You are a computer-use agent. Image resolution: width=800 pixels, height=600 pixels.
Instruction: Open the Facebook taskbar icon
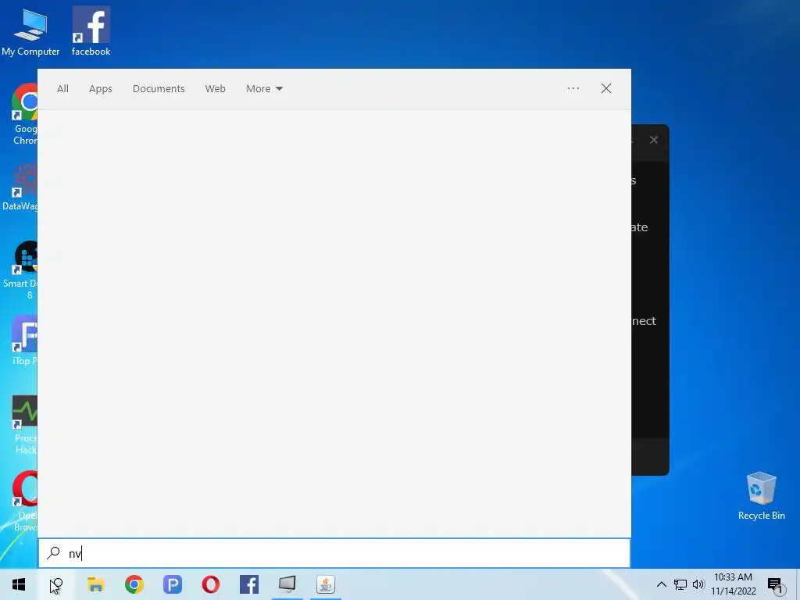(x=249, y=584)
